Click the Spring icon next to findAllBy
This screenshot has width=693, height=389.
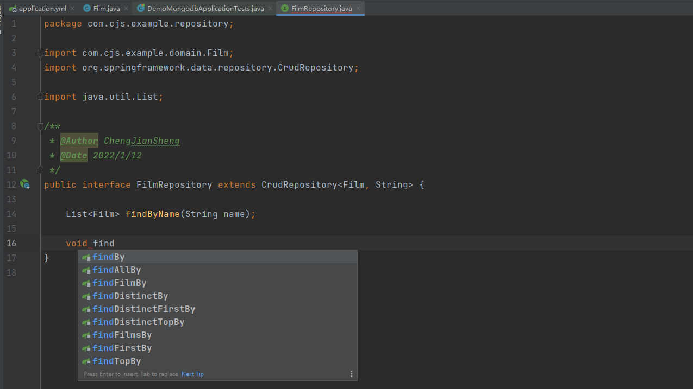click(86, 270)
